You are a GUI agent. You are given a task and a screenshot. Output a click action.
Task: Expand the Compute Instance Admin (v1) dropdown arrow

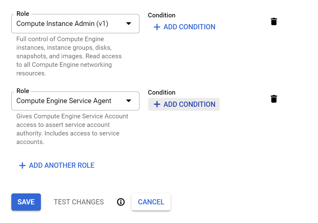(x=128, y=23)
